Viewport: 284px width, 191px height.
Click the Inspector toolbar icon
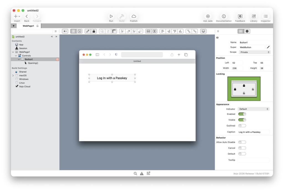pyautogui.click(x=265, y=17)
